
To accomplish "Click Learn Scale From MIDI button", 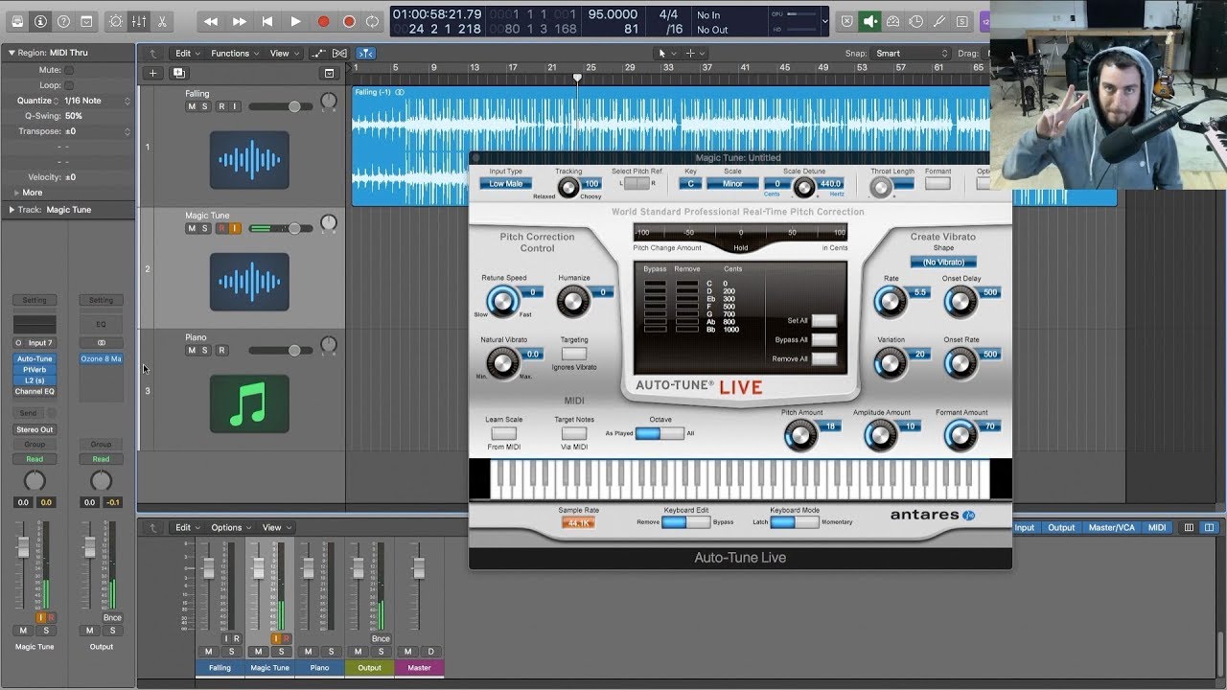I will (x=503, y=433).
